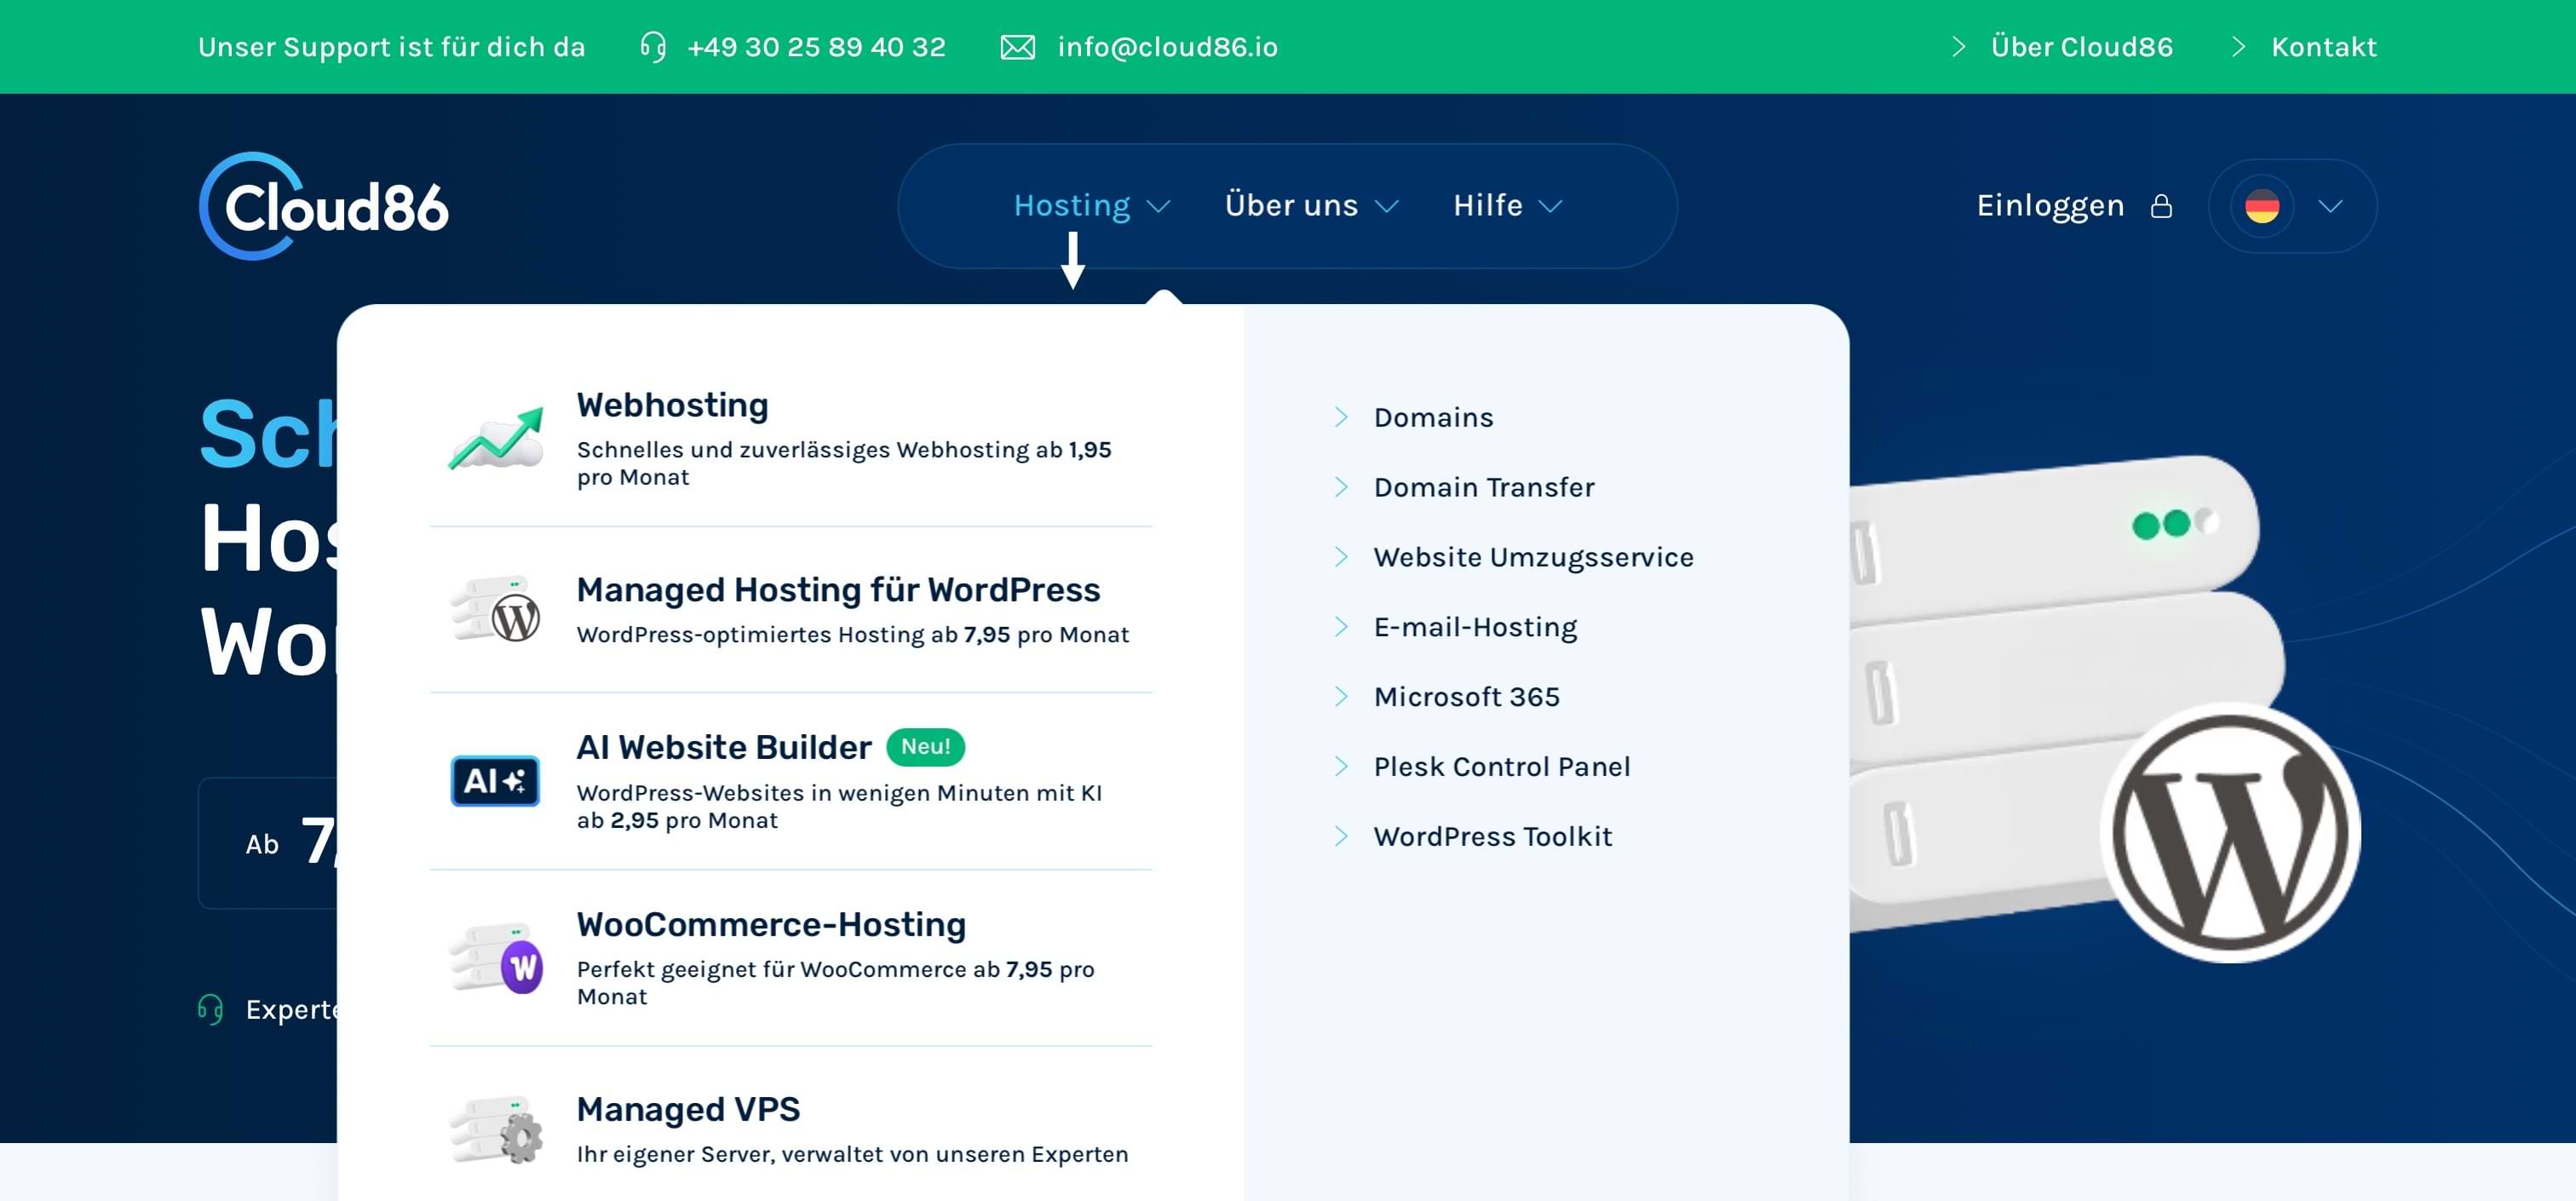Click the large WordPress logo illustration
This screenshot has height=1201, width=2576.
pos(2231,833)
